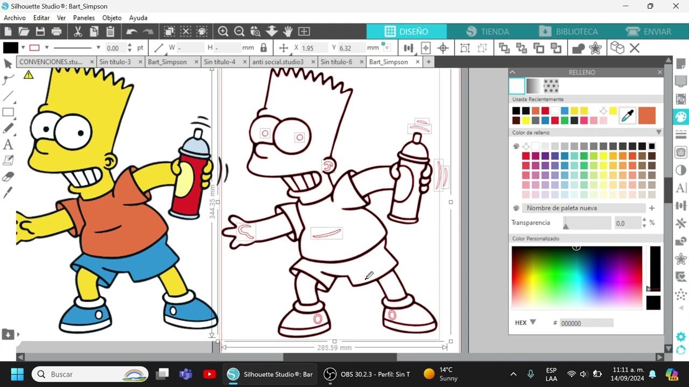The image size is (689, 387).
Task: Select the large orange recent color swatch
Action: (x=647, y=115)
